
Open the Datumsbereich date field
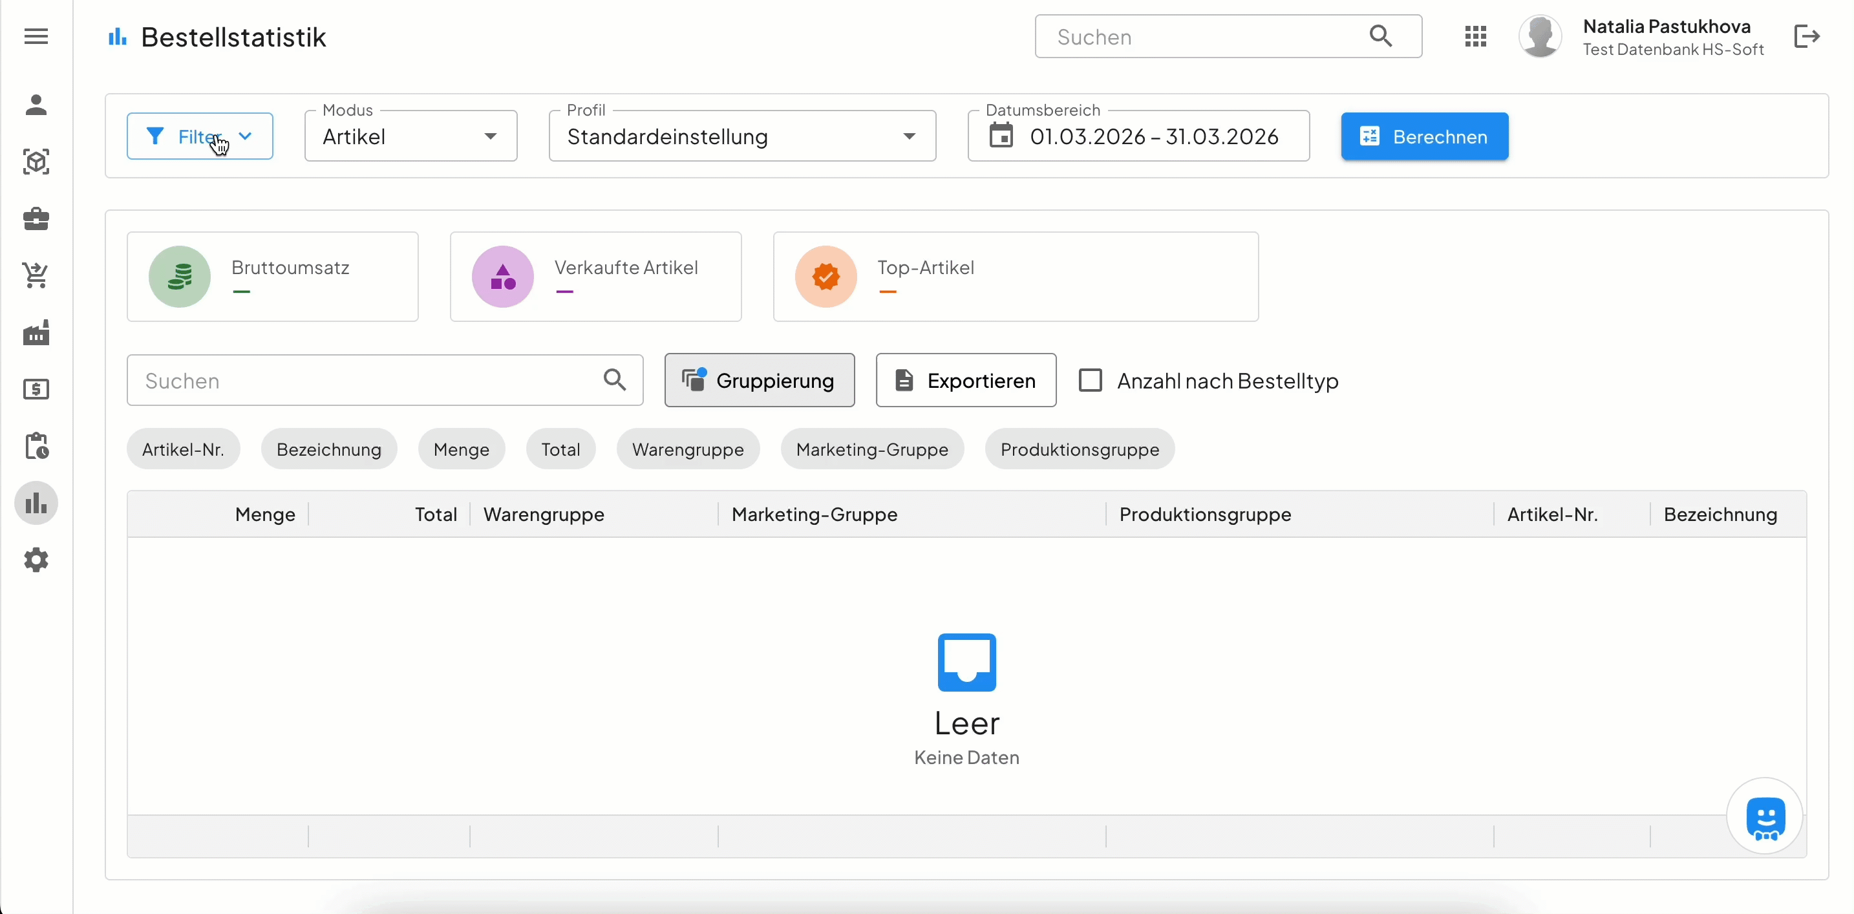(x=1138, y=136)
